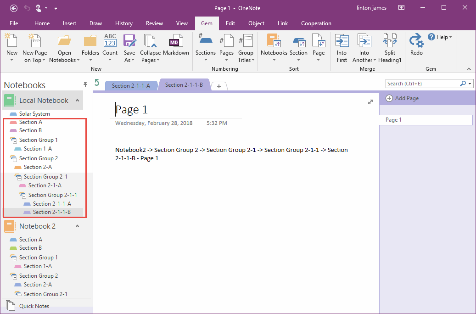This screenshot has height=314, width=476.
Task: Open the Customize Quick Access Toolbar dropdown
Action: (x=56, y=9)
